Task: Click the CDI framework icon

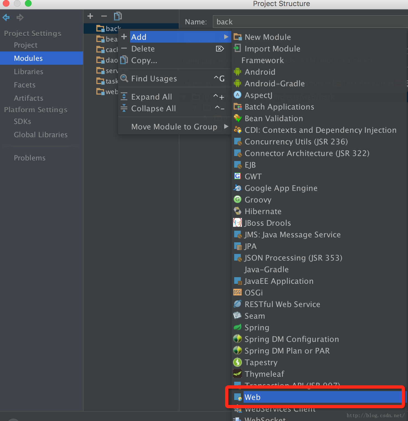Action: tap(237, 130)
